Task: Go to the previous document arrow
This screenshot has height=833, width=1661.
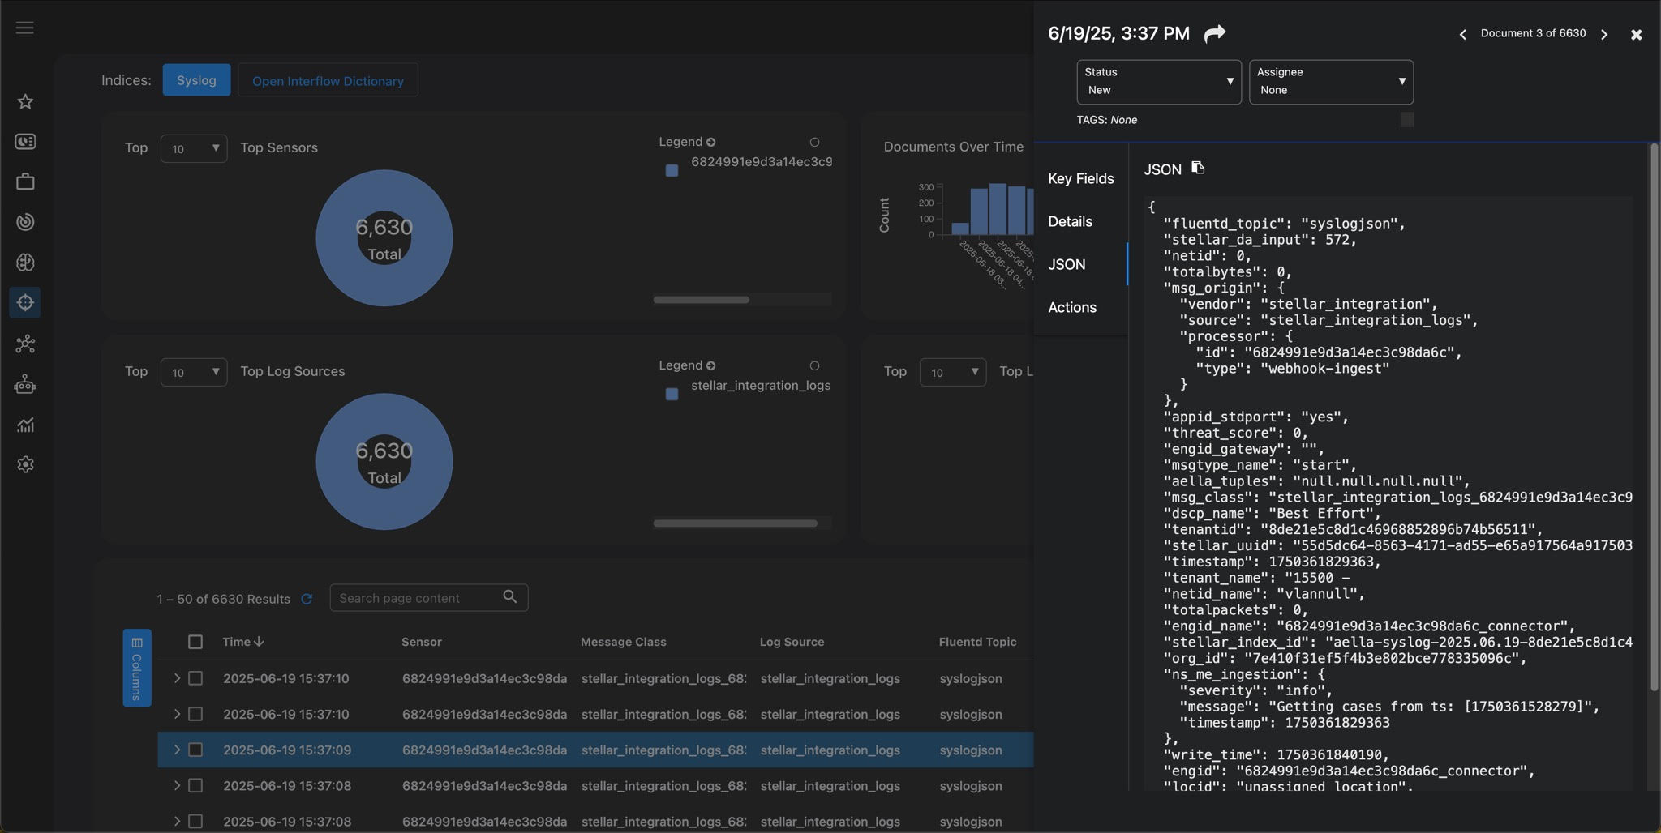Action: tap(1462, 34)
